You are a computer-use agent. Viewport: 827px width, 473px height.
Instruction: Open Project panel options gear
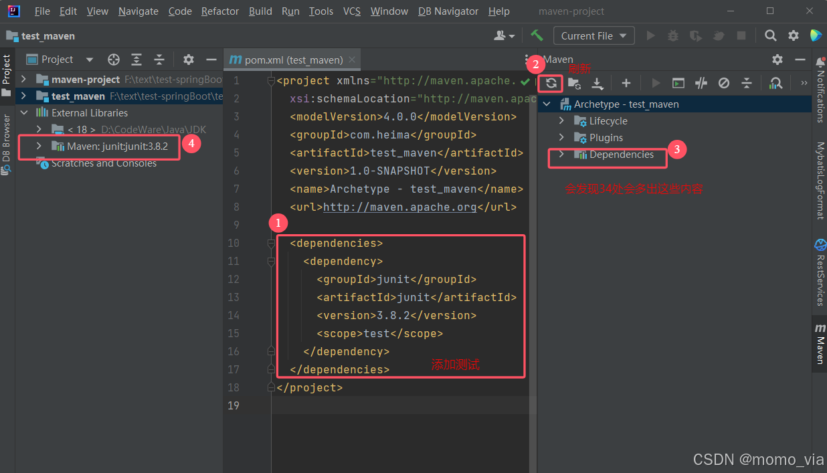189,60
